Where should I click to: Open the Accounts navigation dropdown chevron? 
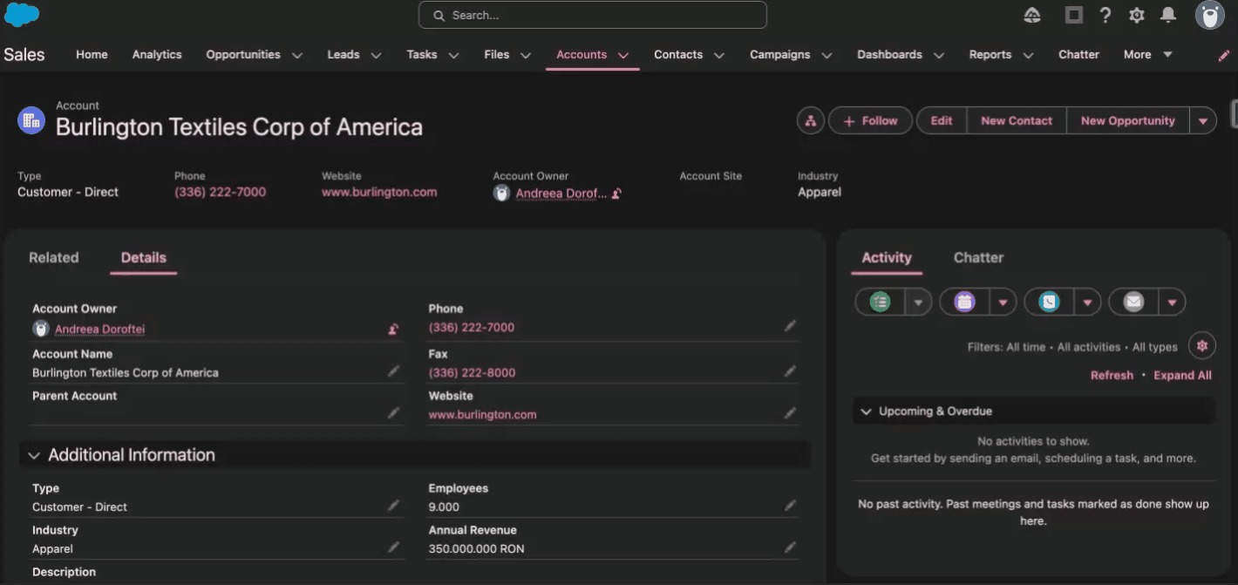(x=623, y=54)
